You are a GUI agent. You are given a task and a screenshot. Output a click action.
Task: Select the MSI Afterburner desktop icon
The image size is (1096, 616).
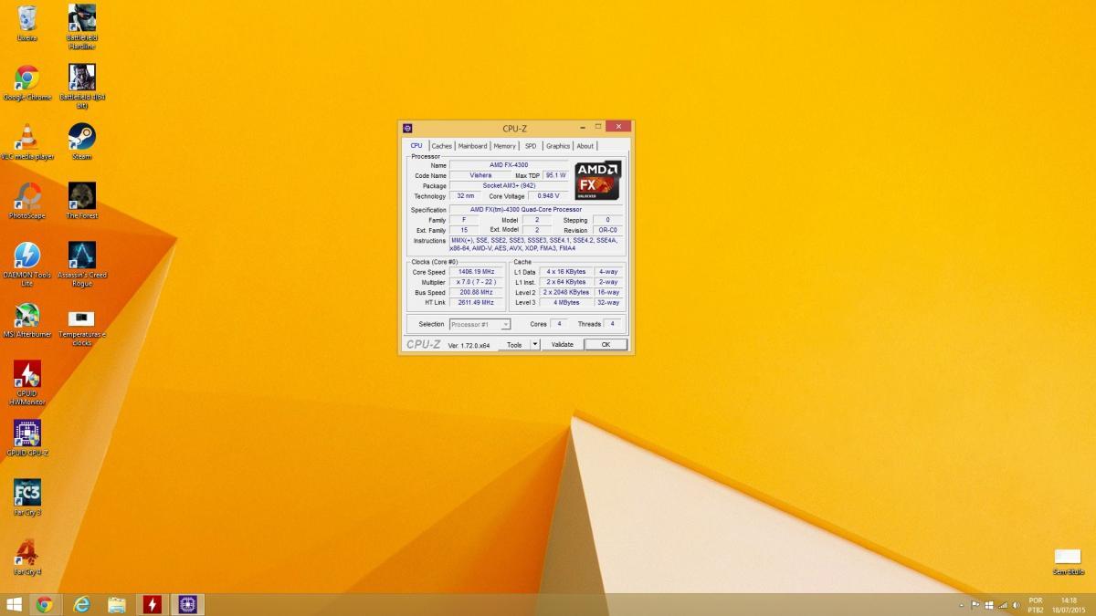27,320
